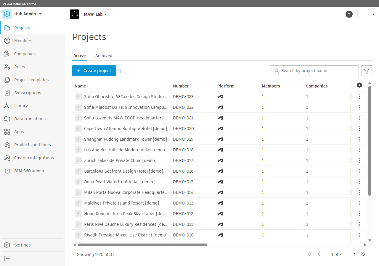The width and height of the screenshot is (379, 266).
Task: Open Subscriptions in the sidebar
Action: pyautogui.click(x=33, y=93)
